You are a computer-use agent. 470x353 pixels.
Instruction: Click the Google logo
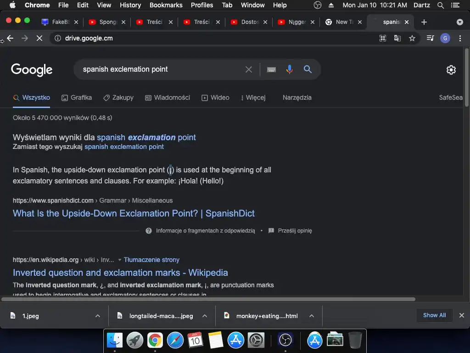32,70
